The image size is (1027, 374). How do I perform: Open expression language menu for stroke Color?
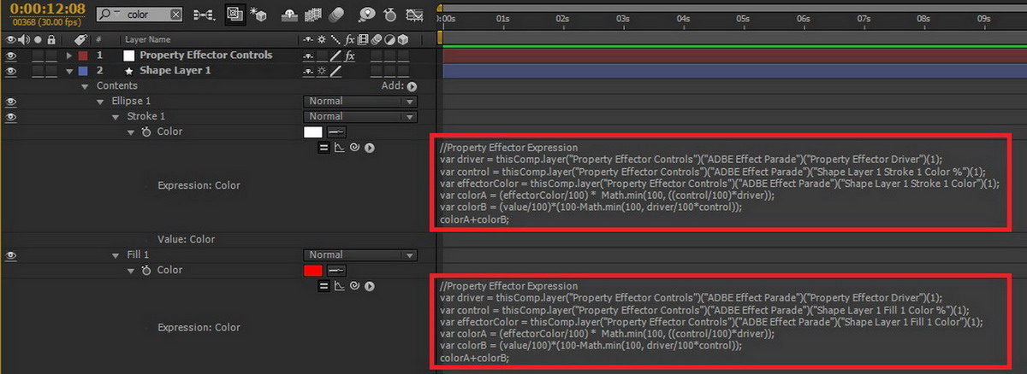click(370, 148)
